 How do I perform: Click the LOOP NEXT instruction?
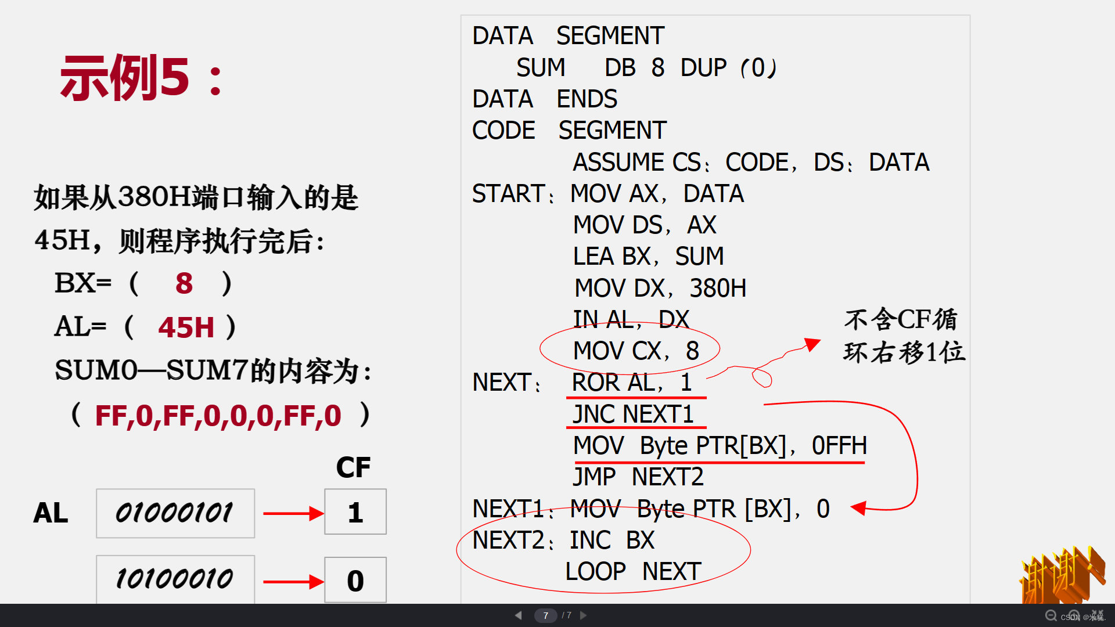coord(633,572)
